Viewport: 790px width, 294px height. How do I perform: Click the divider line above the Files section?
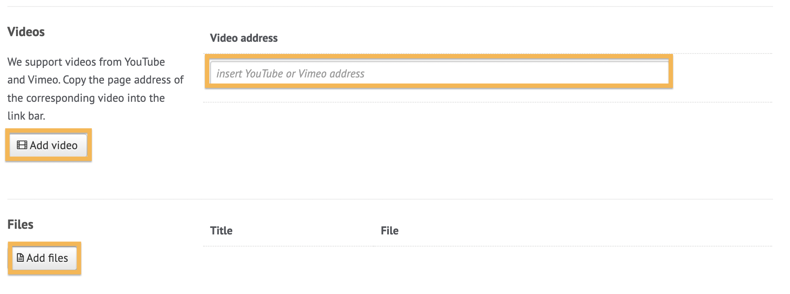coord(390,199)
